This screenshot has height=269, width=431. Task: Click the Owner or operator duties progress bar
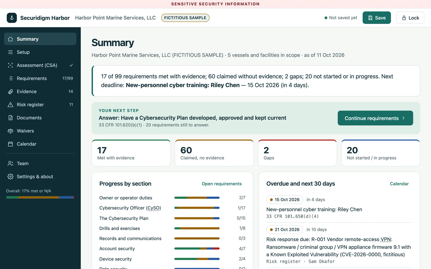(197, 198)
